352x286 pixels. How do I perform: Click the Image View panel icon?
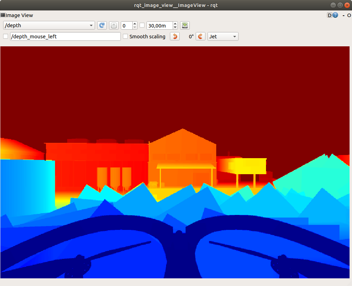click(x=3, y=15)
